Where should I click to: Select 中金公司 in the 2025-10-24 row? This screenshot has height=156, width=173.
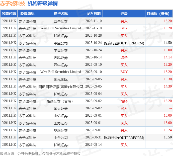coord(61,43)
